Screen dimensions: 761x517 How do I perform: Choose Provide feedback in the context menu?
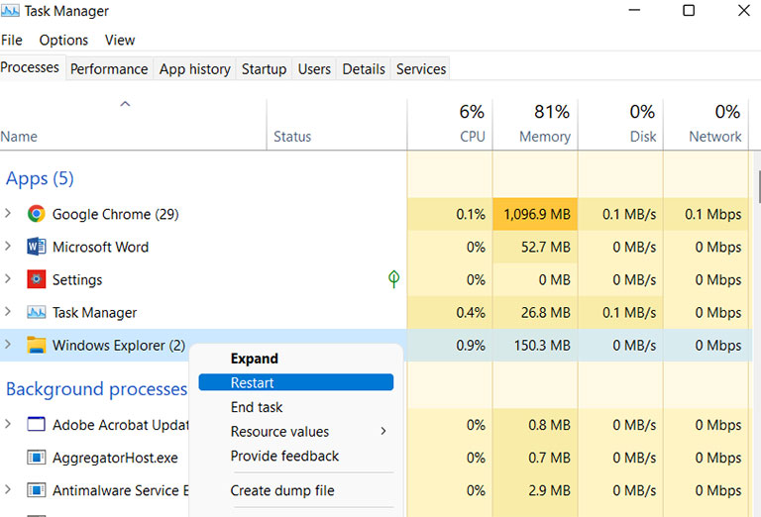click(296, 456)
